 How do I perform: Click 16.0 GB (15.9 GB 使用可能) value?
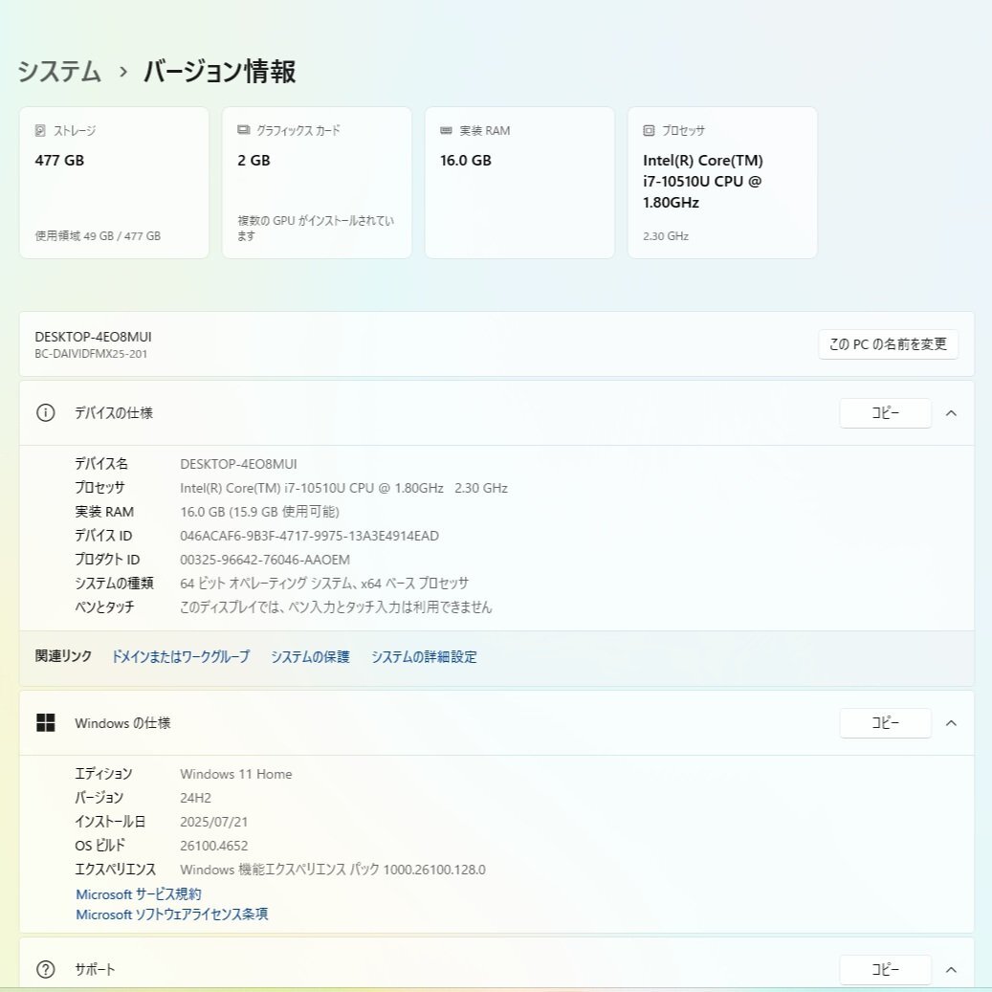pyautogui.click(x=259, y=511)
